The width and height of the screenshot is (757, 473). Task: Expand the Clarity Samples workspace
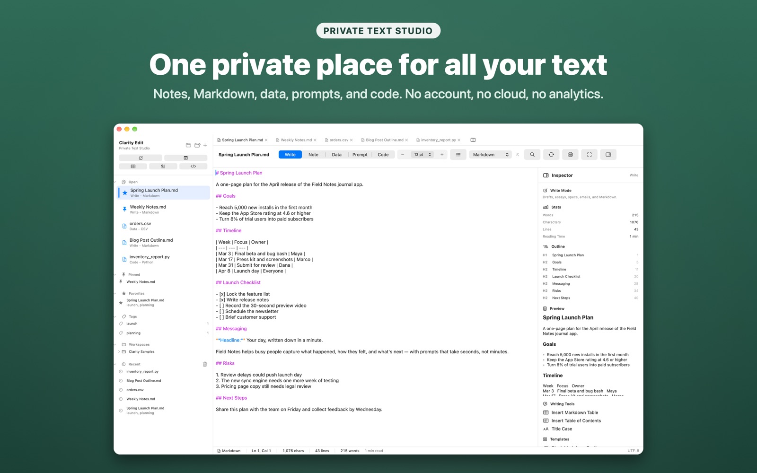tap(119, 352)
